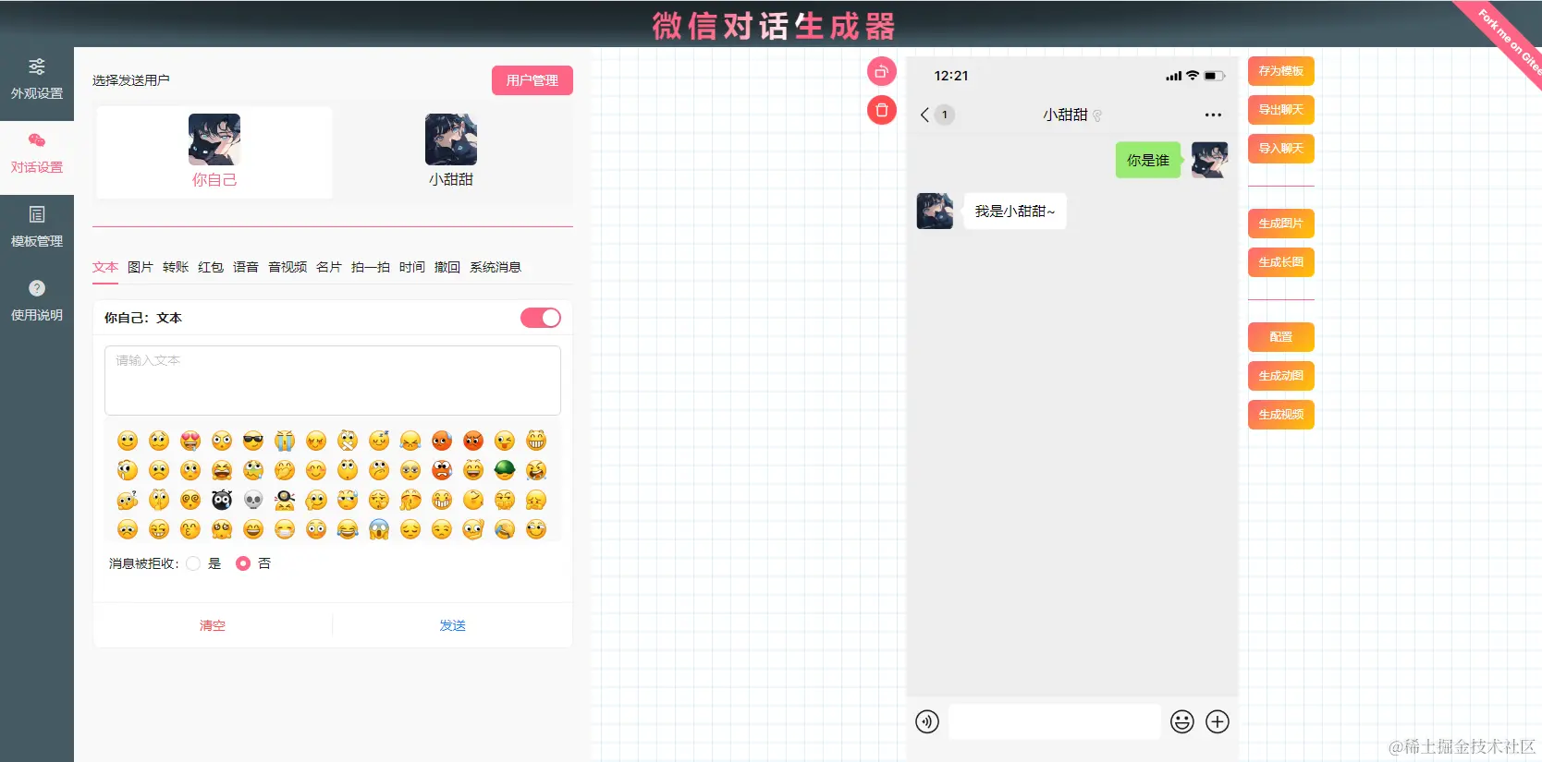Image resolution: width=1542 pixels, height=762 pixels.
Task: Insert the black bomb-face emoji
Action: click(x=222, y=500)
